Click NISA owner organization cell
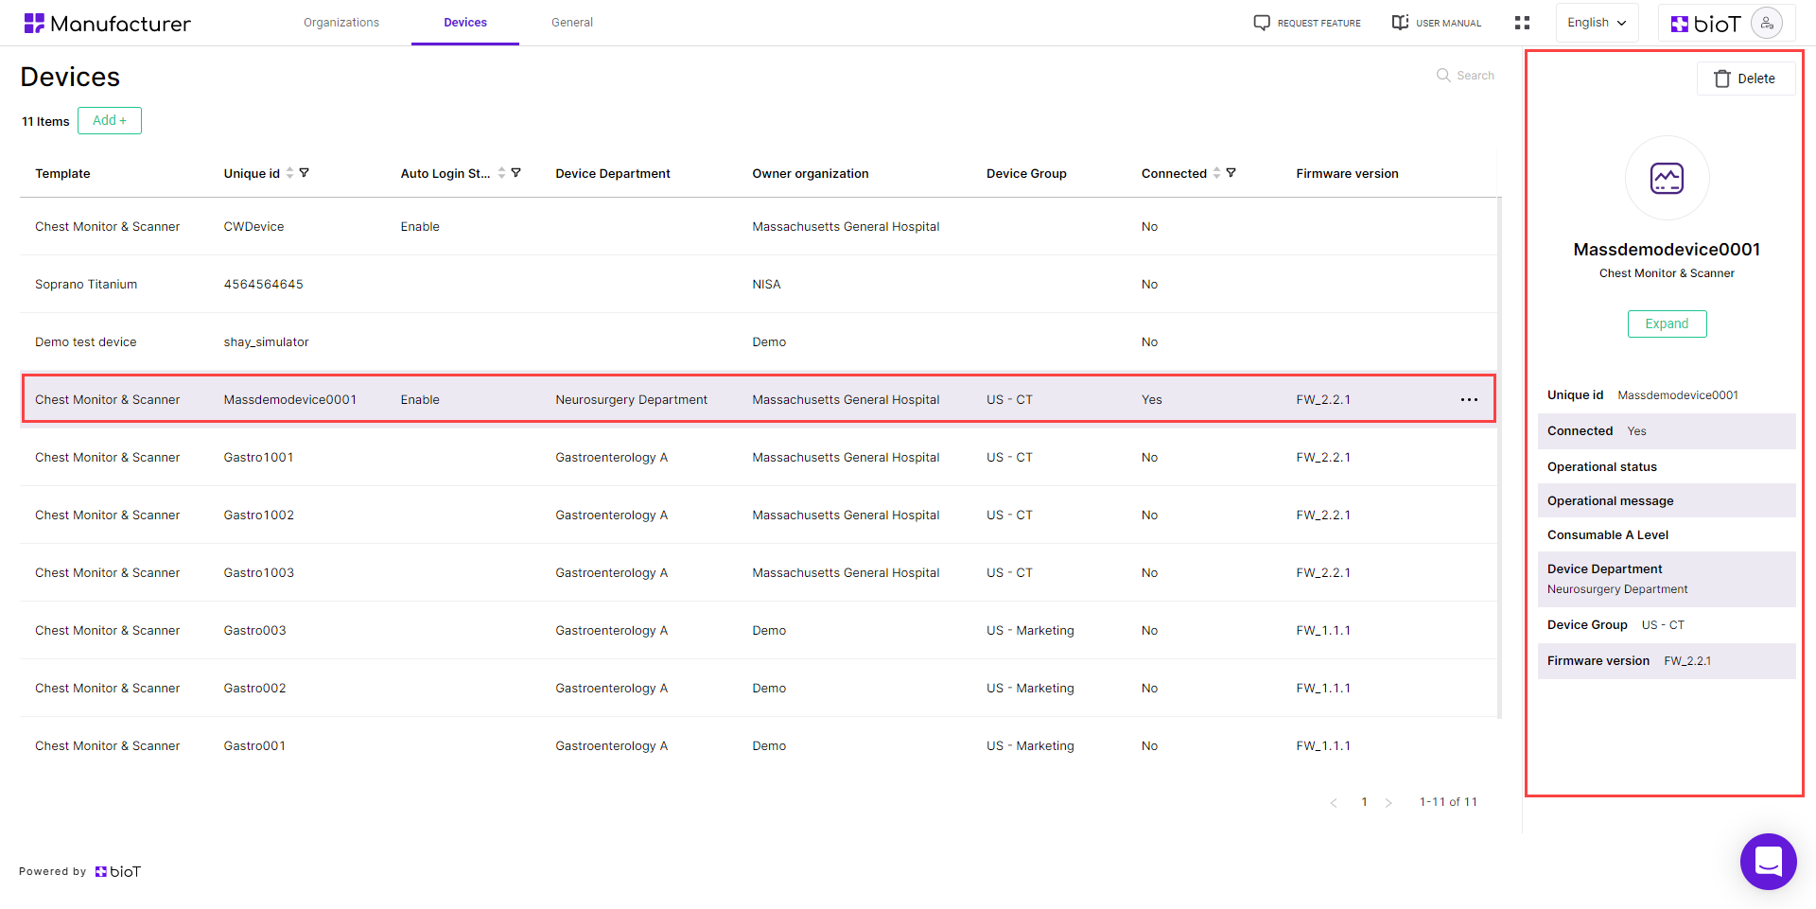 (x=766, y=285)
